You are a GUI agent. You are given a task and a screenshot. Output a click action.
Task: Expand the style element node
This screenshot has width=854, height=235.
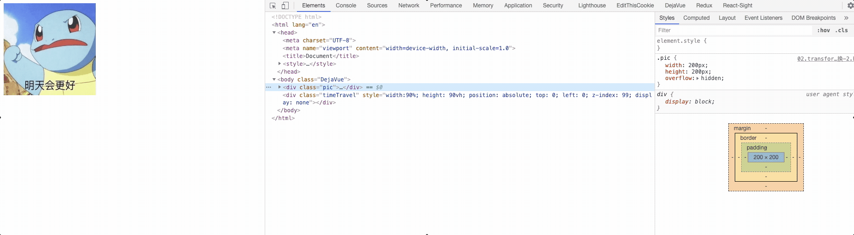(279, 64)
